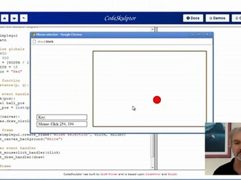Click the create_frame code line
241x180 pixels.
click(63, 135)
